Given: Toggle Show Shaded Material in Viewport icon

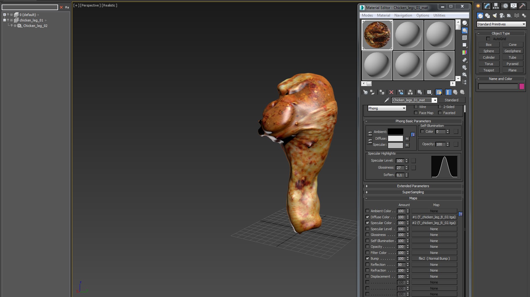Looking at the screenshot, I should [x=439, y=92].
